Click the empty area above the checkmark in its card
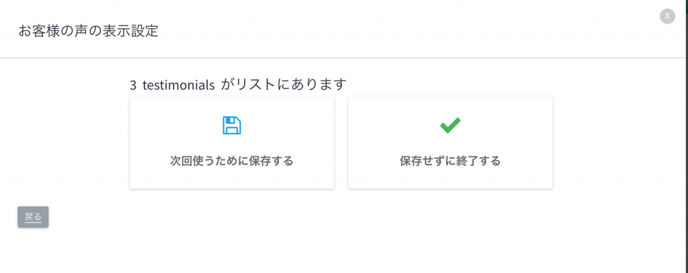Viewport: 688px width, 273px height. (450, 107)
